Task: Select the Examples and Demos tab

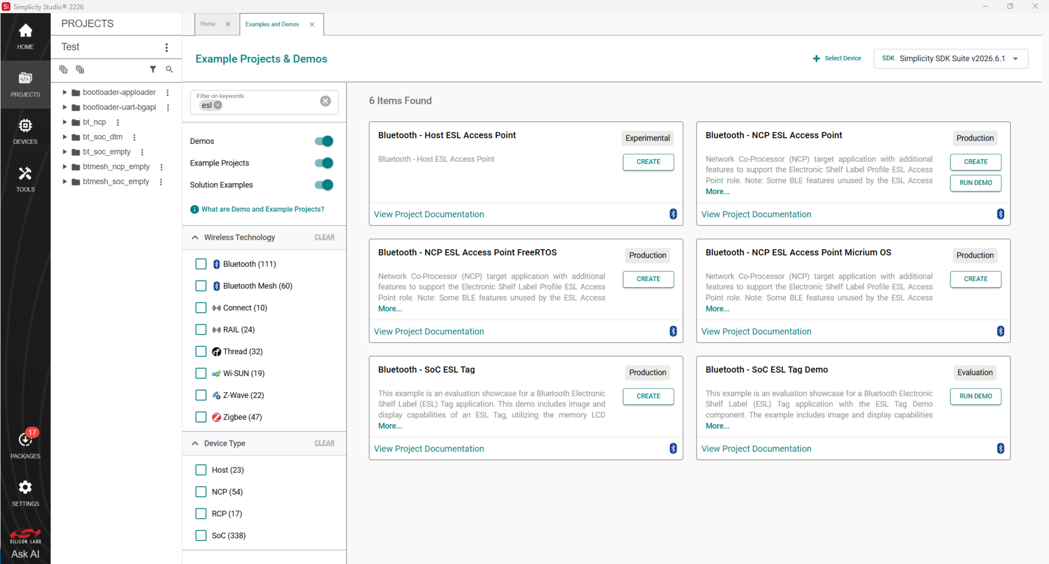Action: 272,24
